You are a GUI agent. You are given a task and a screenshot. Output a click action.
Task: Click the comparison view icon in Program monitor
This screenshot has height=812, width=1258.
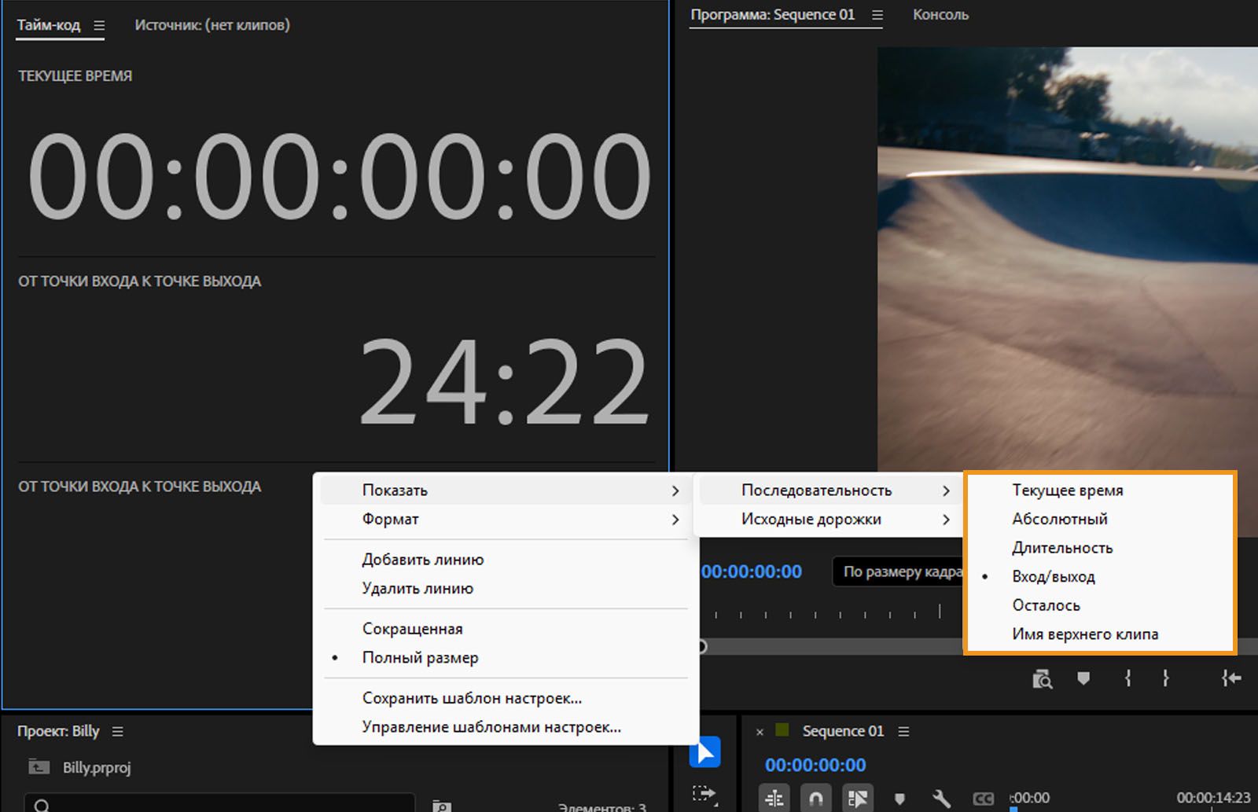coord(1042,678)
